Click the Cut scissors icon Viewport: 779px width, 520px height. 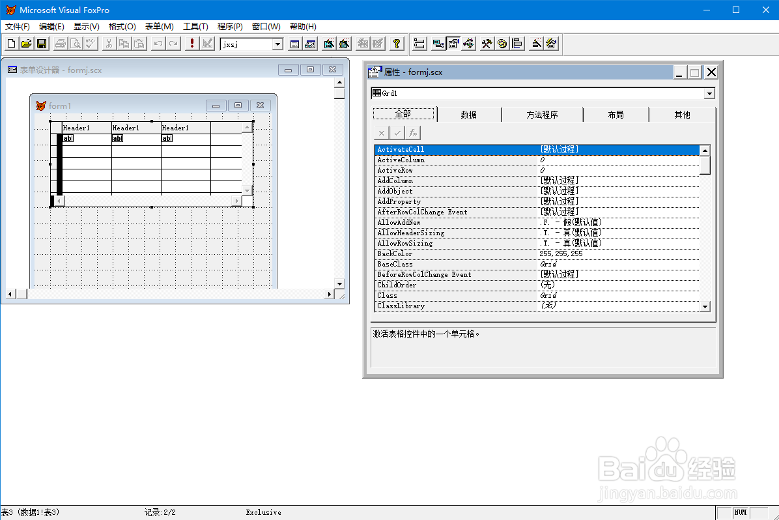109,44
